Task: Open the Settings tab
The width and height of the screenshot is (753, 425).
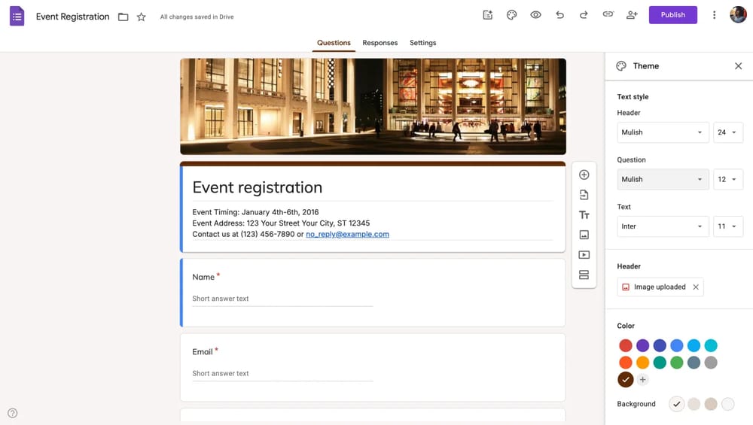Action: click(x=422, y=43)
